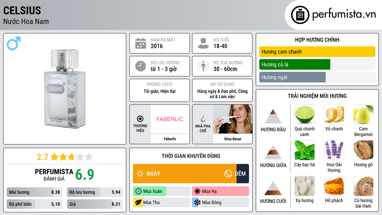Click the Hương cuối pyramid icon
The image size is (382, 215).
pos(273,188)
